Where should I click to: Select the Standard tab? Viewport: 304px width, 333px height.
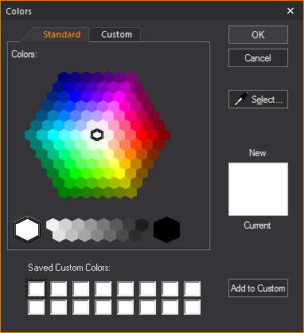point(61,34)
